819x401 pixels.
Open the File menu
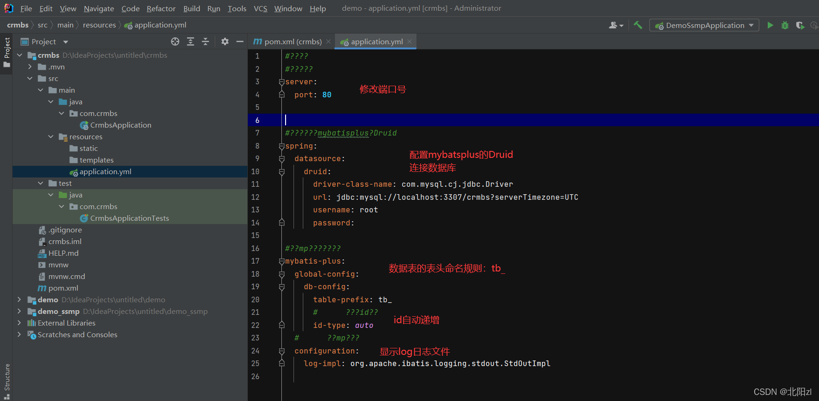pyautogui.click(x=26, y=8)
